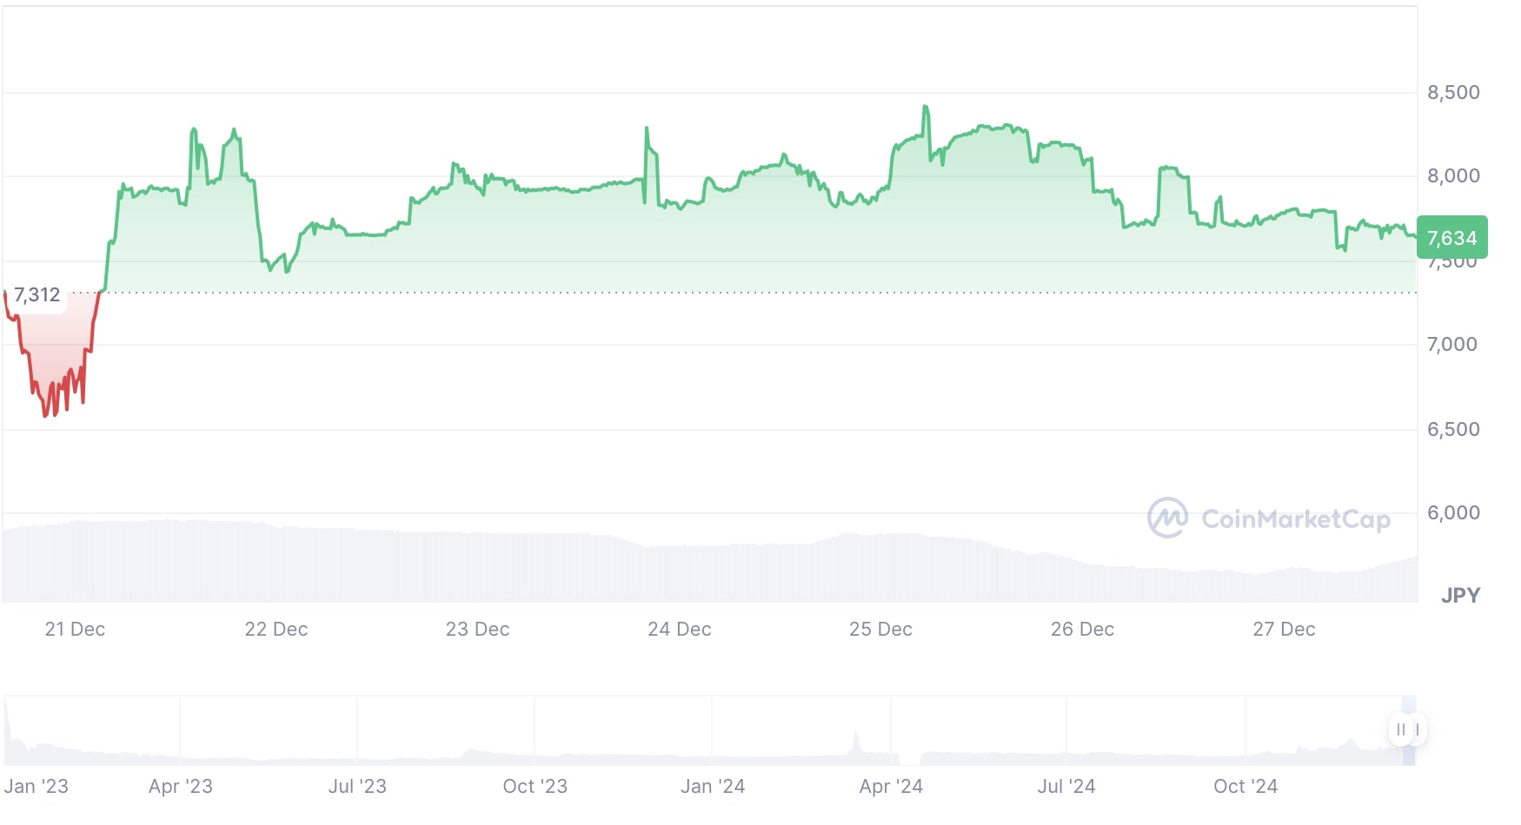Image resolution: width=1521 pixels, height=825 pixels.
Task: Click the 23 Dec date label
Action: [477, 629]
